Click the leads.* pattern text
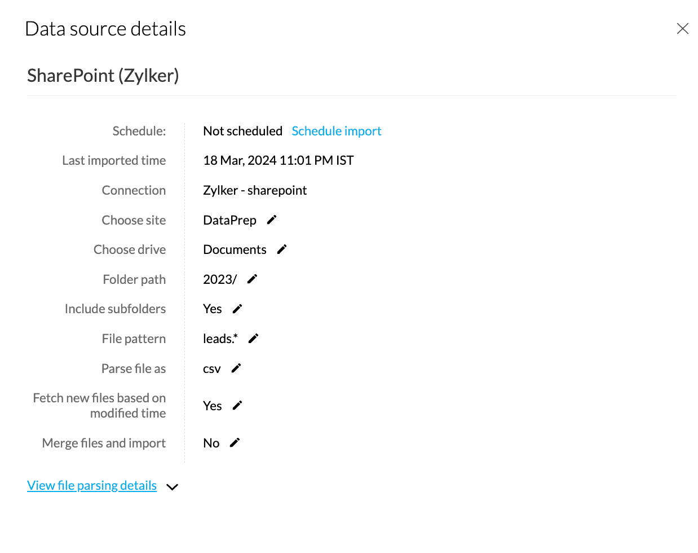698x553 pixels. point(220,339)
